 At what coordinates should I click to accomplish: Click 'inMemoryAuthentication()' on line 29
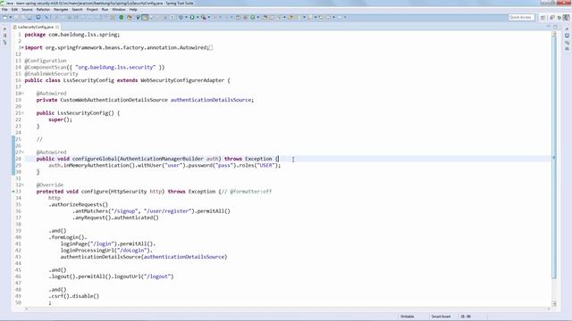[99, 166]
